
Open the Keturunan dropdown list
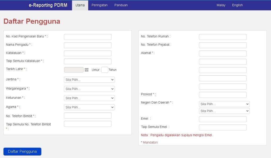89,98
